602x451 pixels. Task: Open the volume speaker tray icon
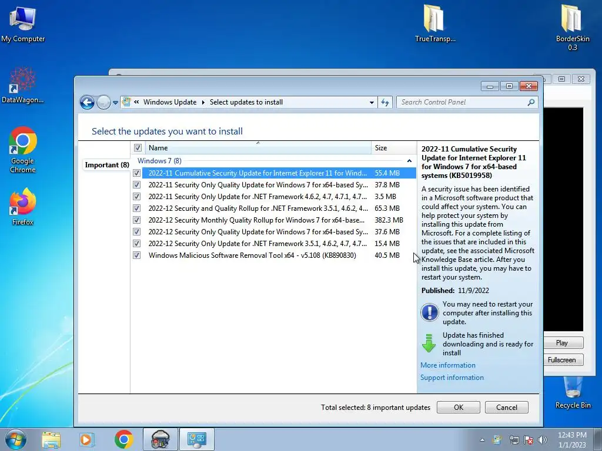pyautogui.click(x=543, y=440)
